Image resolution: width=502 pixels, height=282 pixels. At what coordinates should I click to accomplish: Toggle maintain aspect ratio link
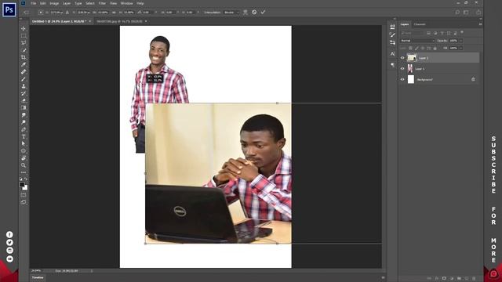pyautogui.click(x=114, y=13)
